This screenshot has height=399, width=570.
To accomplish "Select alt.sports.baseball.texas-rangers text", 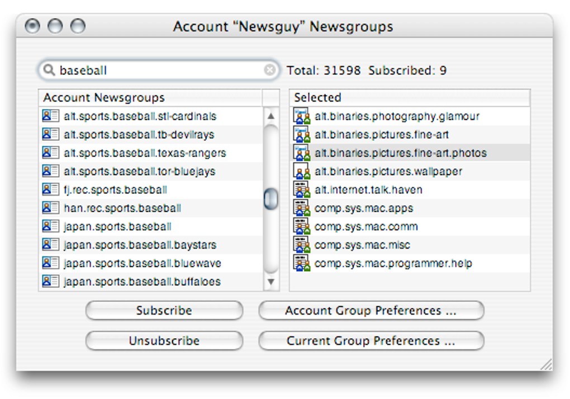I will (x=145, y=153).
